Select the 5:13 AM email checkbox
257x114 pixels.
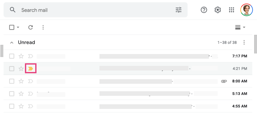point(12,94)
